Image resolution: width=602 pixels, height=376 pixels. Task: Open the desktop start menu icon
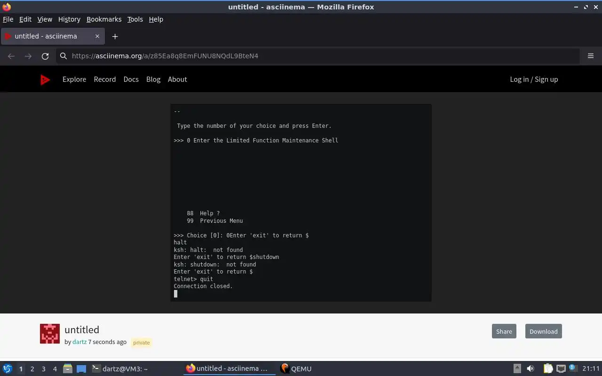click(8, 368)
